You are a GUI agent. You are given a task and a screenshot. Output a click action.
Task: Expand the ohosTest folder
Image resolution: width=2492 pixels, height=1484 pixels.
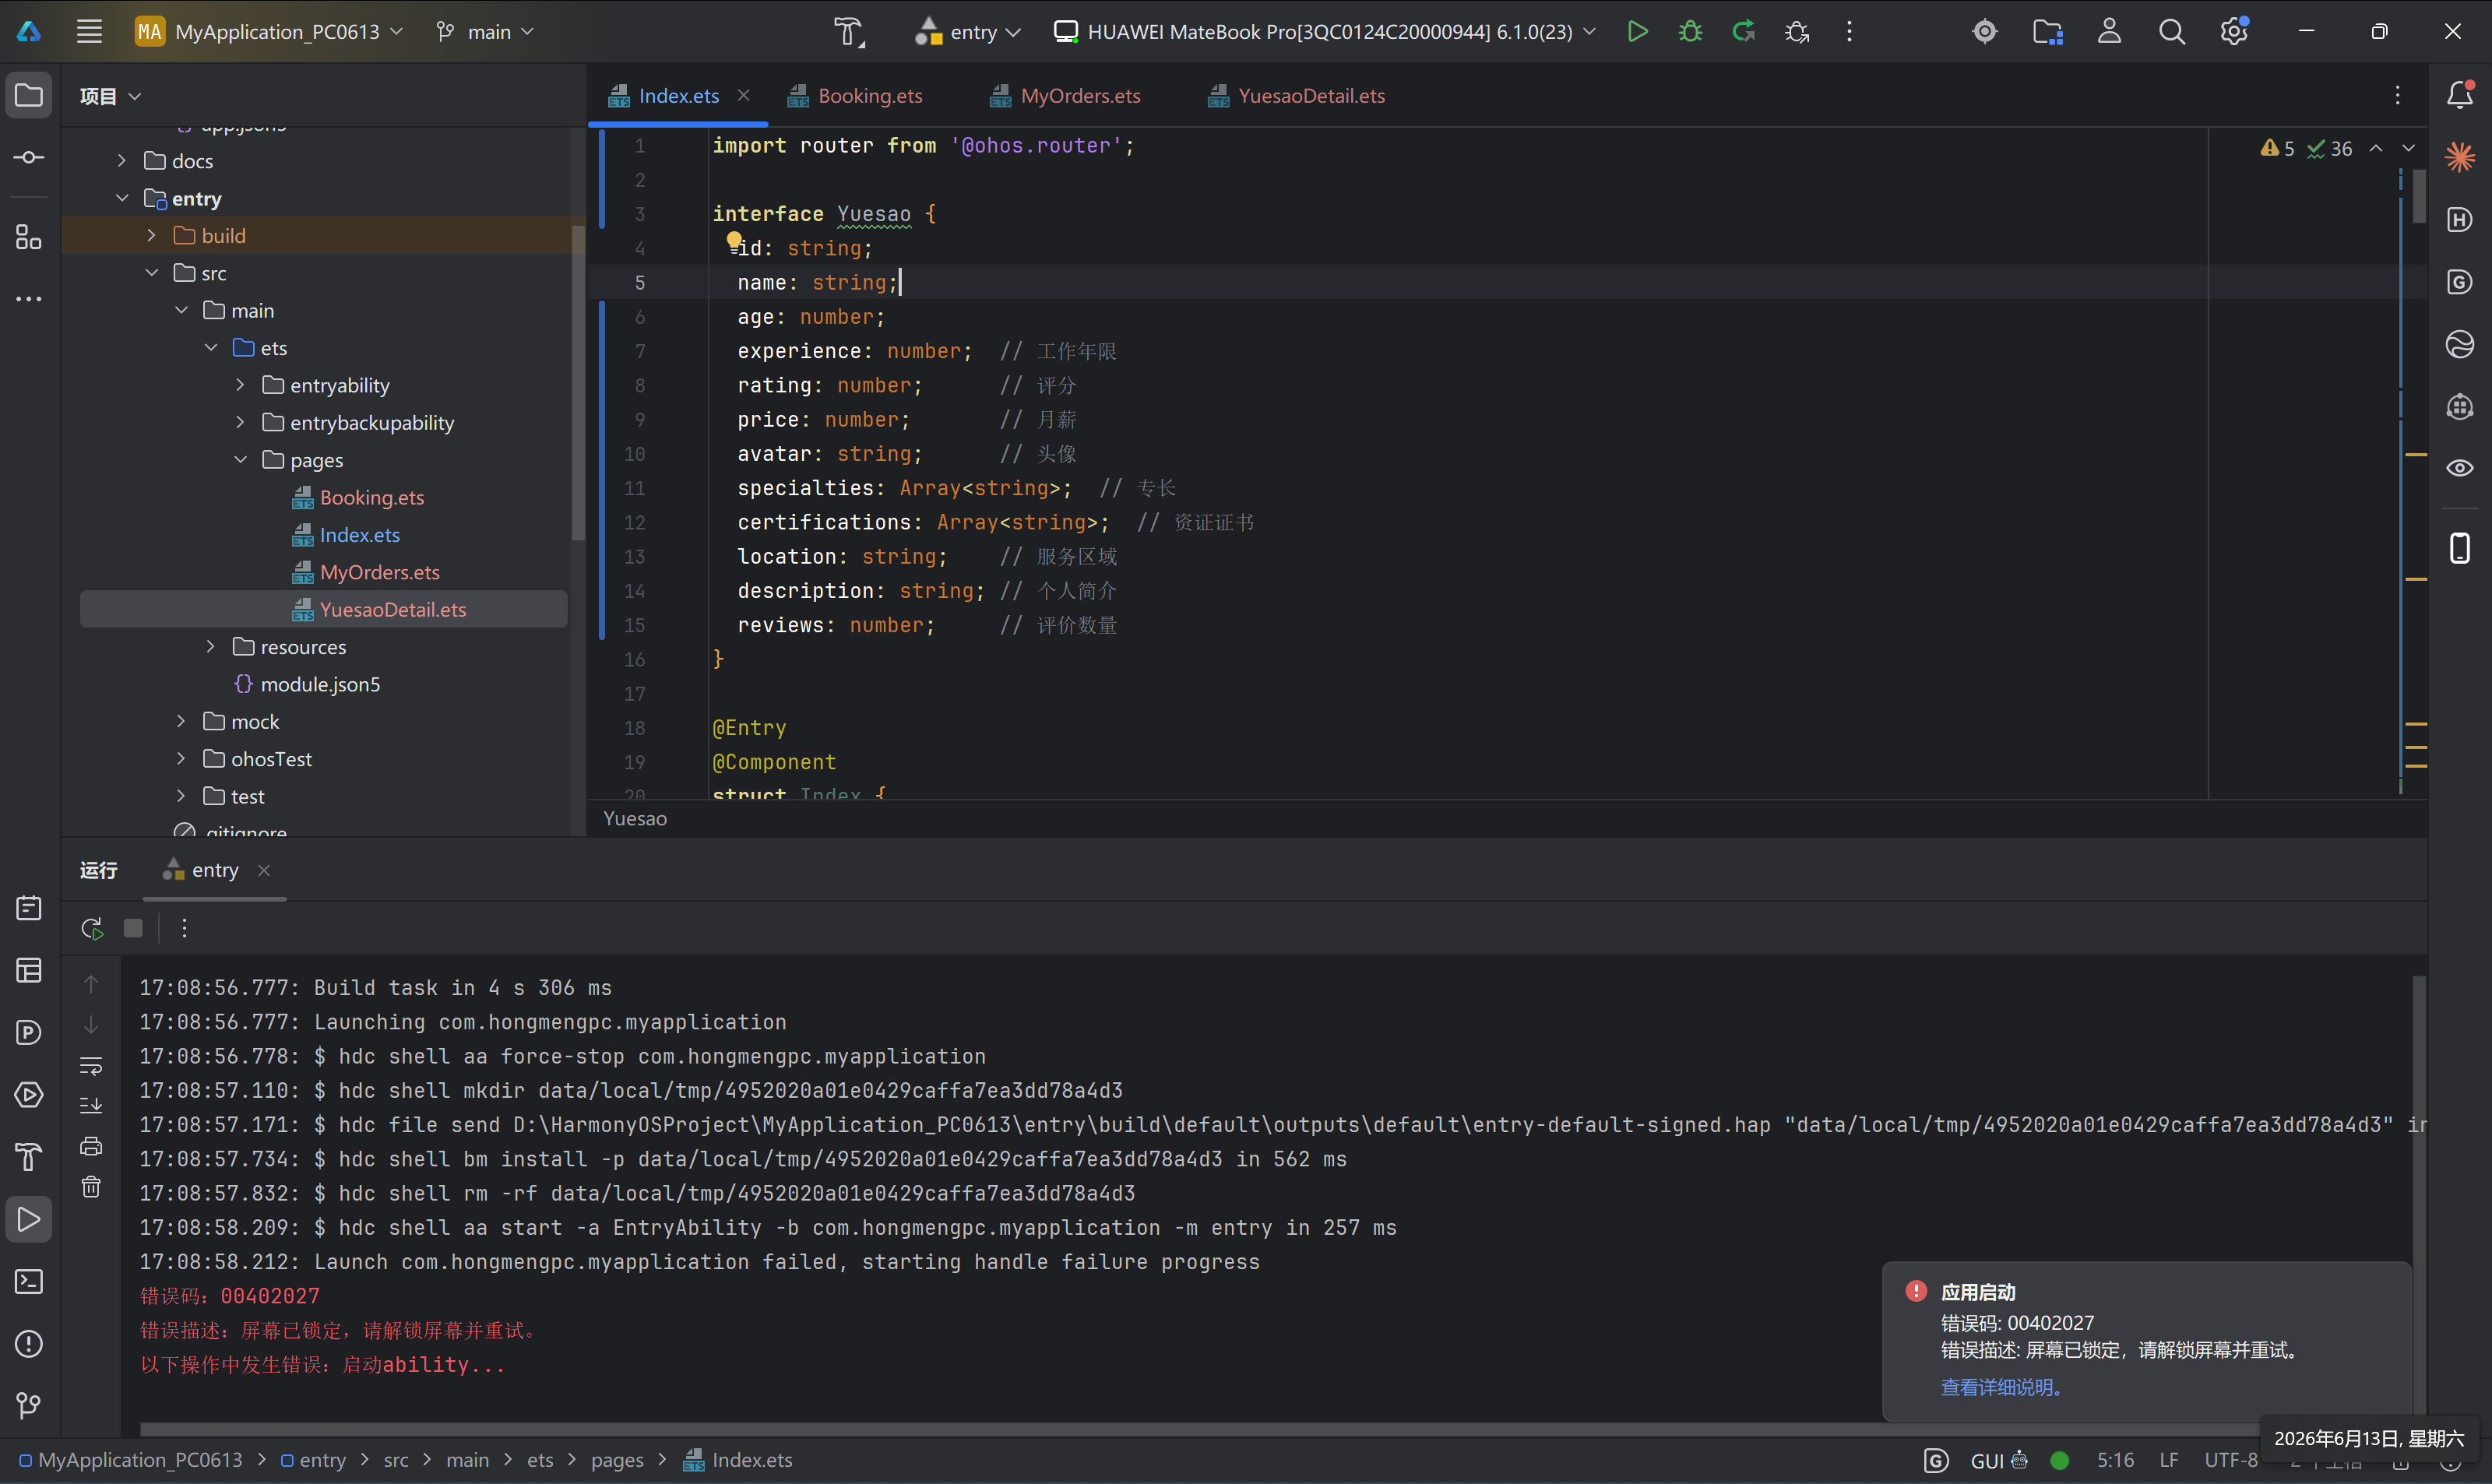click(x=181, y=758)
